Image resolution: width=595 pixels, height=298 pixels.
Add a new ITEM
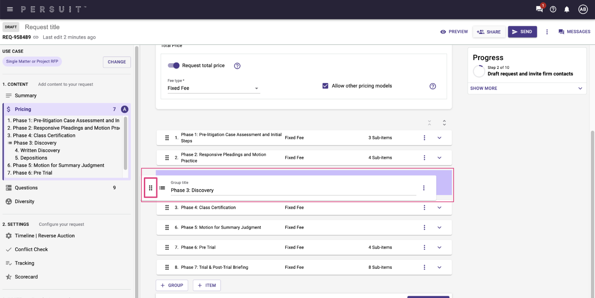(207, 285)
